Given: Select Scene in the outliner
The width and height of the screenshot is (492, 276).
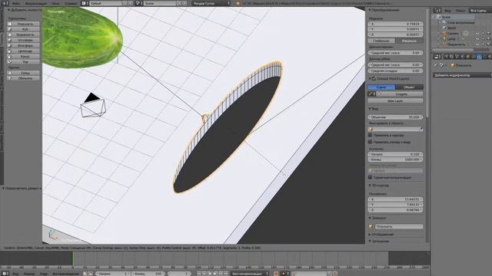Looking at the screenshot, I should pos(446,17).
